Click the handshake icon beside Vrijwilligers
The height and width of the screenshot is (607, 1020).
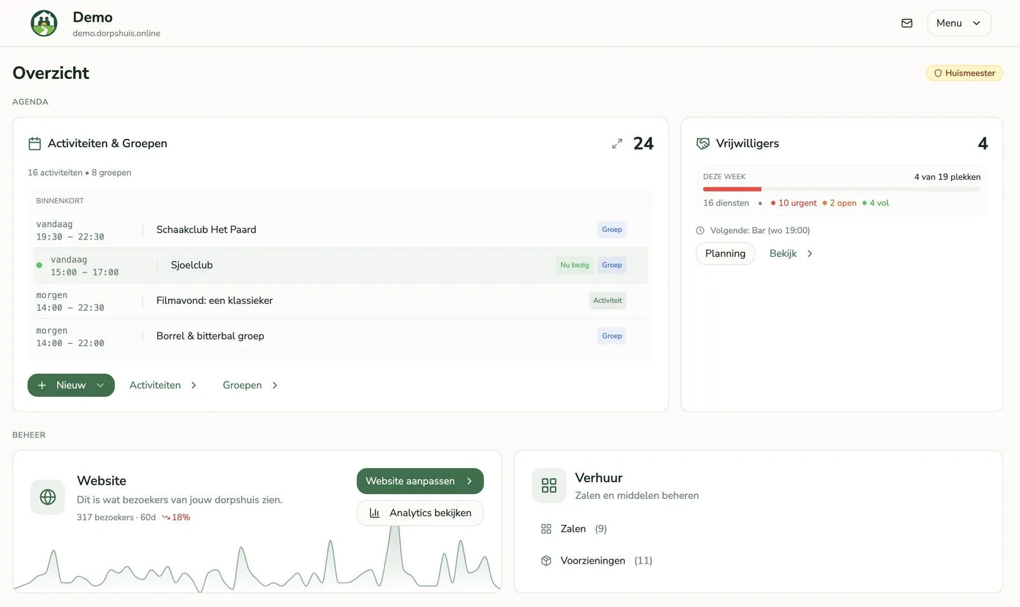coord(703,144)
